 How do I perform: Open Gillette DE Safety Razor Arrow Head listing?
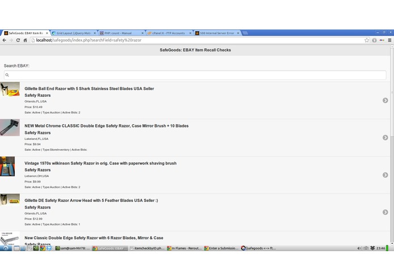coord(195,212)
